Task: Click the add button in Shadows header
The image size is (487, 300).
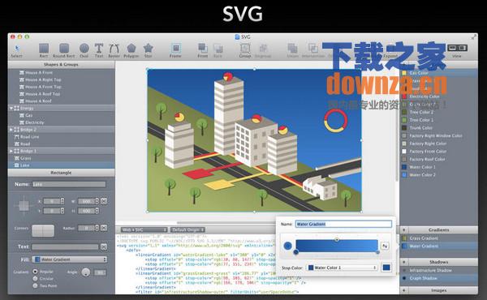Action: coord(403,262)
